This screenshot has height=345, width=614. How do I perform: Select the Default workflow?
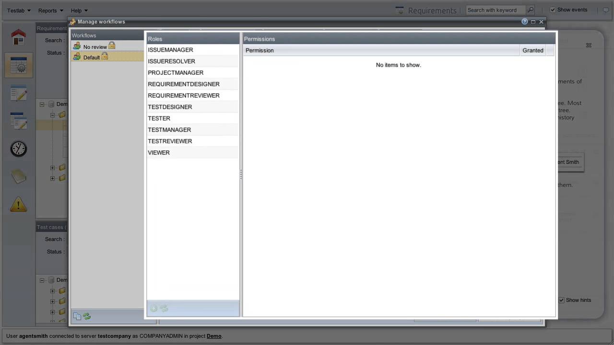(x=107, y=57)
